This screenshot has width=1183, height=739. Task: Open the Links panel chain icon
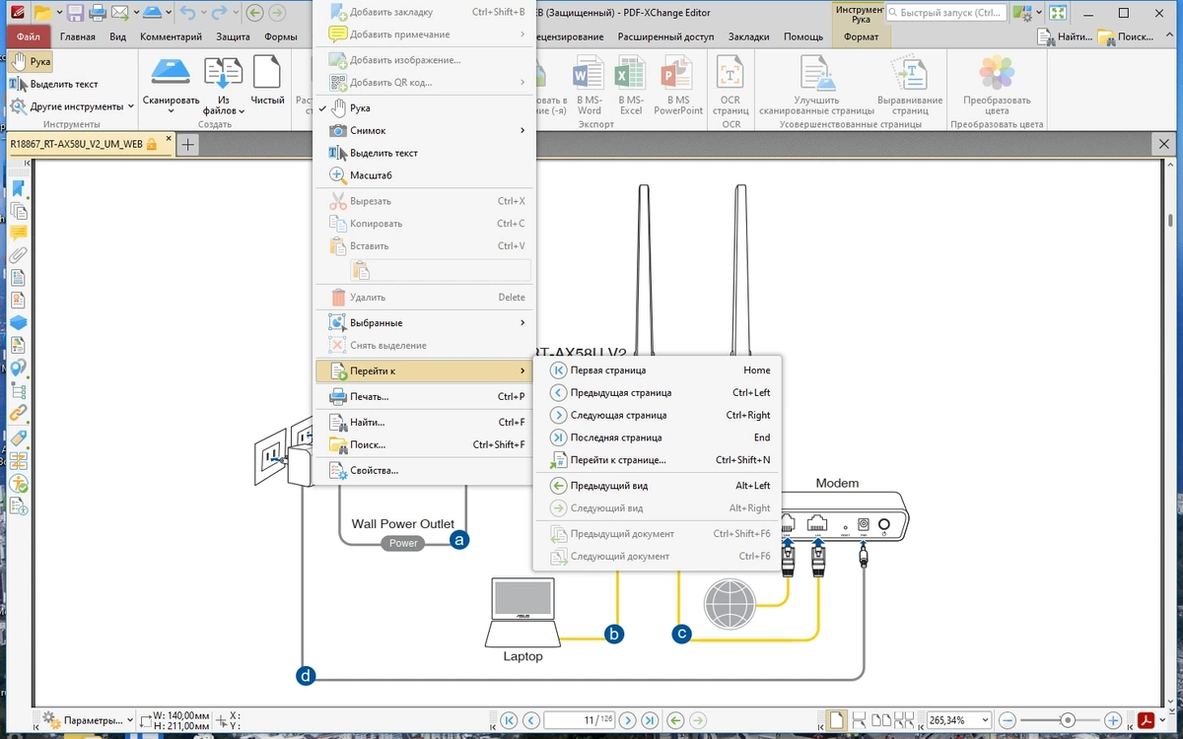pos(18,415)
